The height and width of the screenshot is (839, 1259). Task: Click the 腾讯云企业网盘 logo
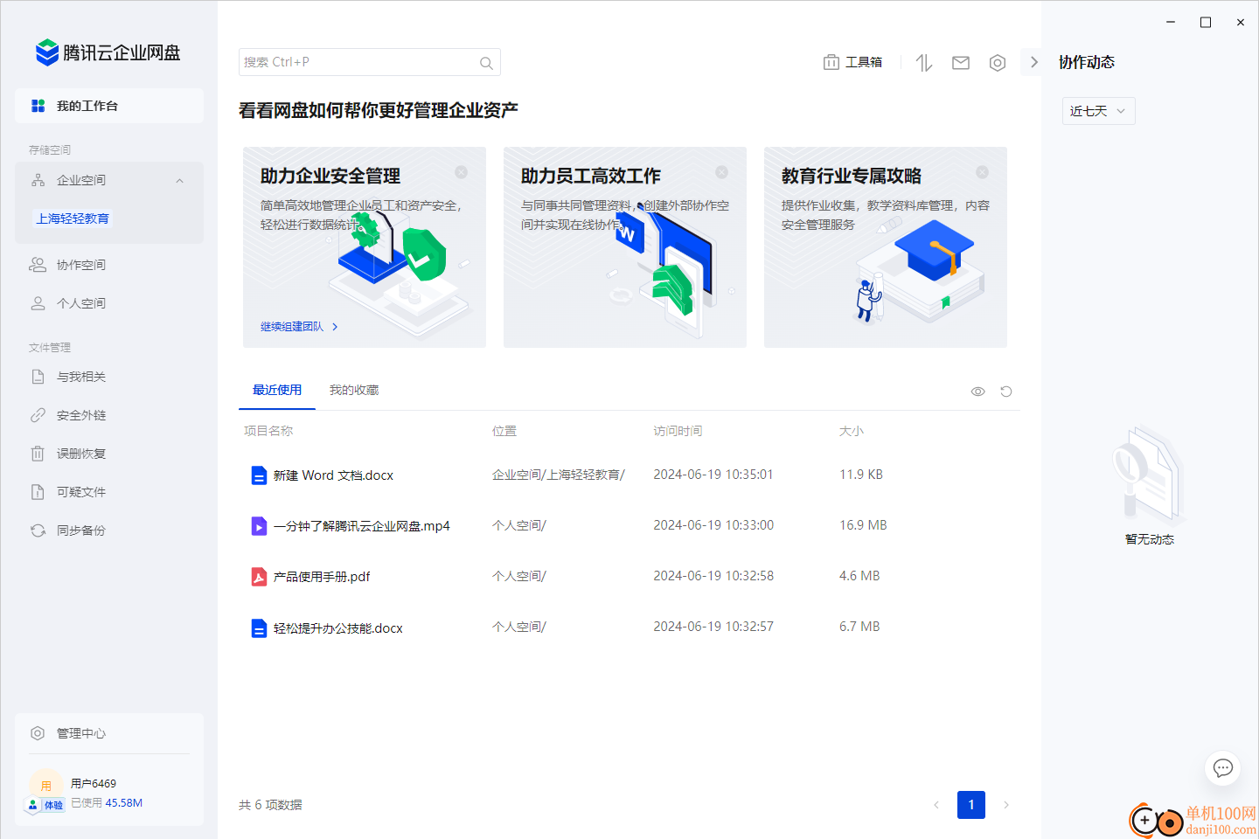point(108,52)
